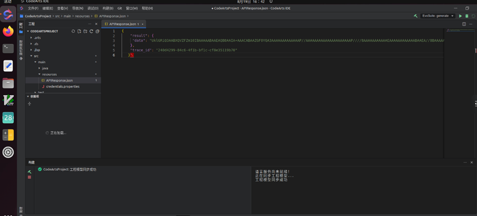This screenshot has width=477, height=216.
Task: Click line number 3 in the gutter
Action: [x=114, y=41]
